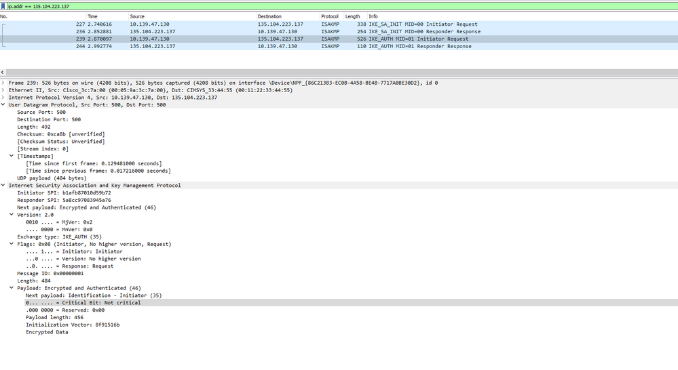Select the Responder SPI line

[64, 200]
